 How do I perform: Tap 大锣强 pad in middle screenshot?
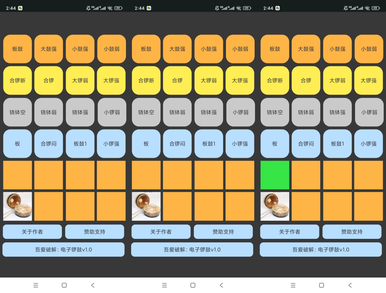[x=240, y=81]
